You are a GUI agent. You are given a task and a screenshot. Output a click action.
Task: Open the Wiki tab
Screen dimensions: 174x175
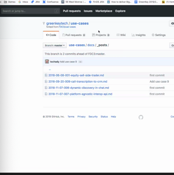click(121, 35)
